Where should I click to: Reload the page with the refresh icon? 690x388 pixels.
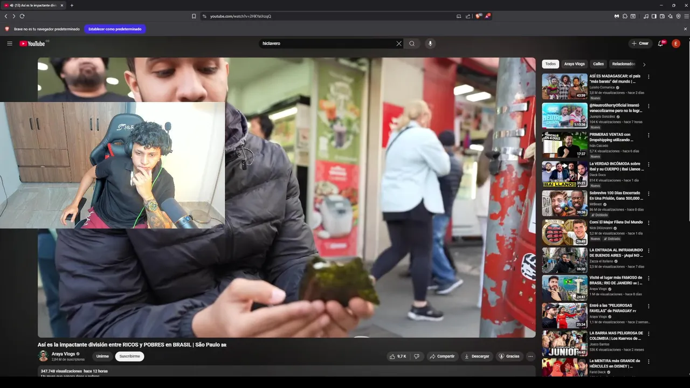22,16
